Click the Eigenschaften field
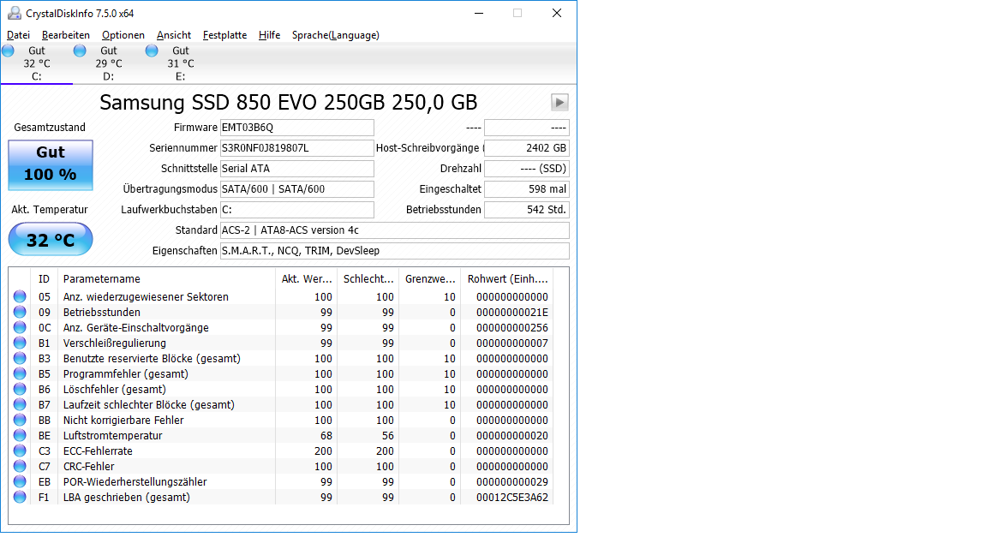This screenshot has height=555, width=987. click(x=395, y=250)
